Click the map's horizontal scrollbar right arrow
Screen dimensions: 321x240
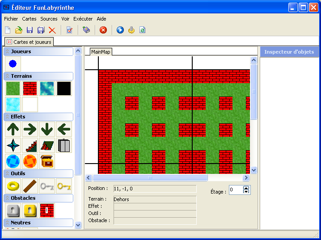click(x=246, y=177)
